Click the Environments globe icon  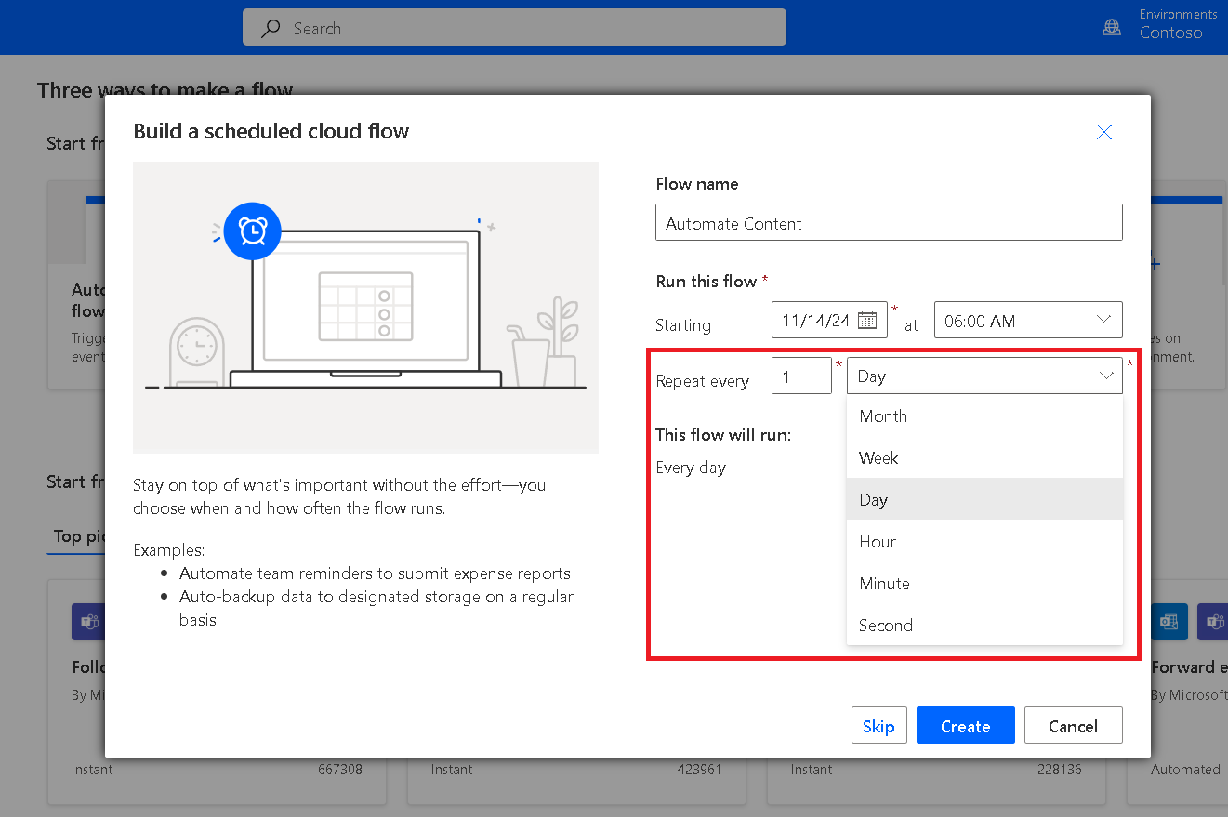tap(1111, 27)
